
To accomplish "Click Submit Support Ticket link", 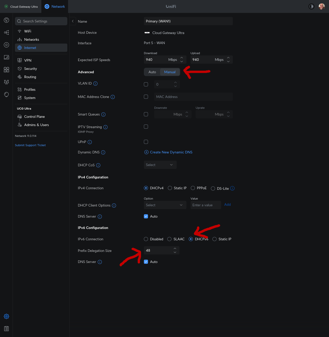I will pyautogui.click(x=30, y=145).
